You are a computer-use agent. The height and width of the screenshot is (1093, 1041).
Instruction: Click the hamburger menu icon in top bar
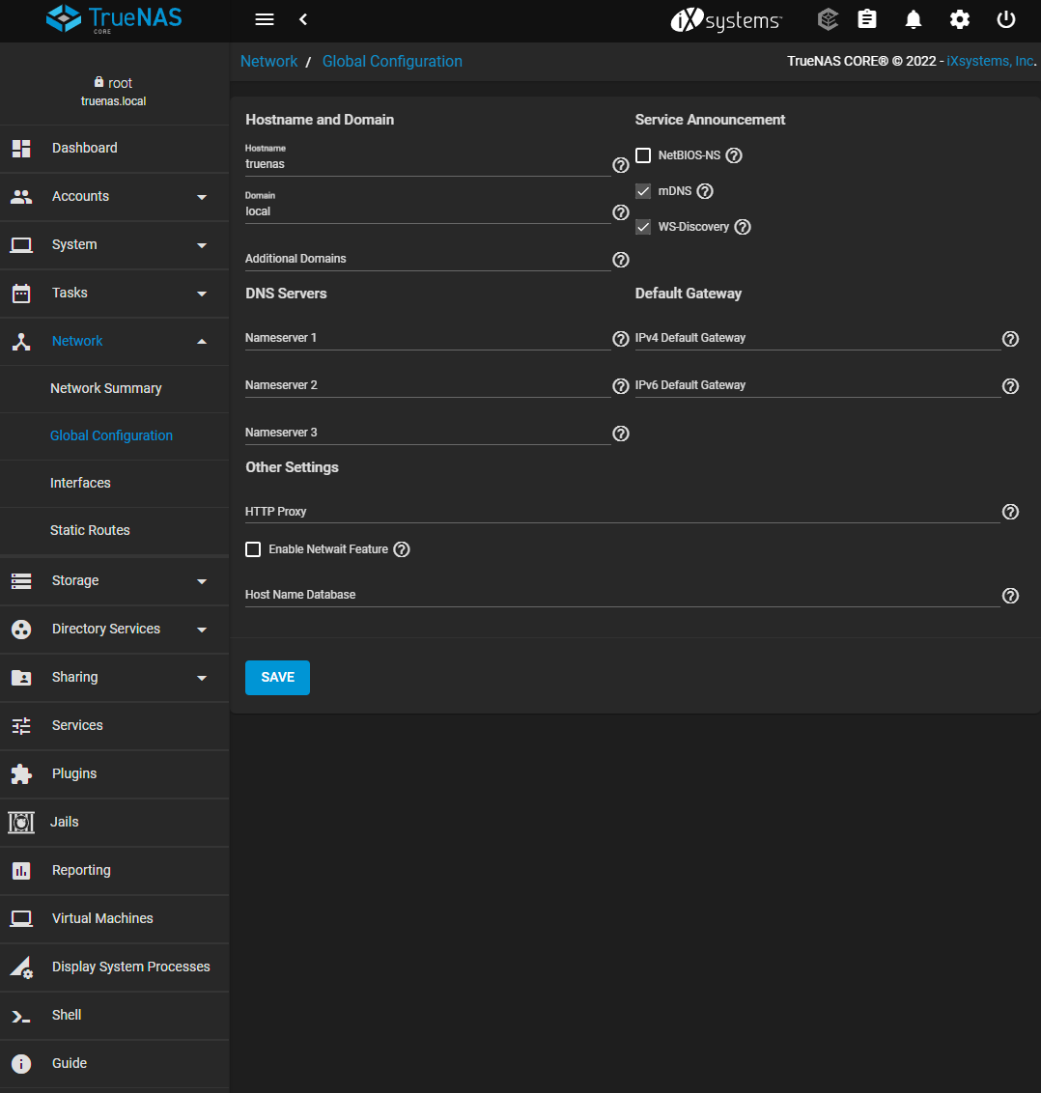(264, 20)
